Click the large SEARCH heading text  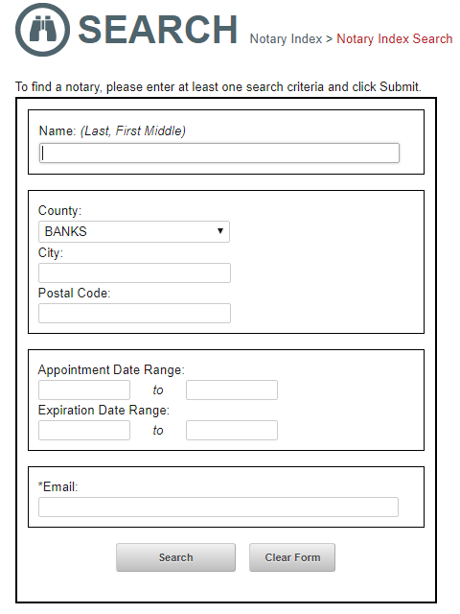(157, 30)
